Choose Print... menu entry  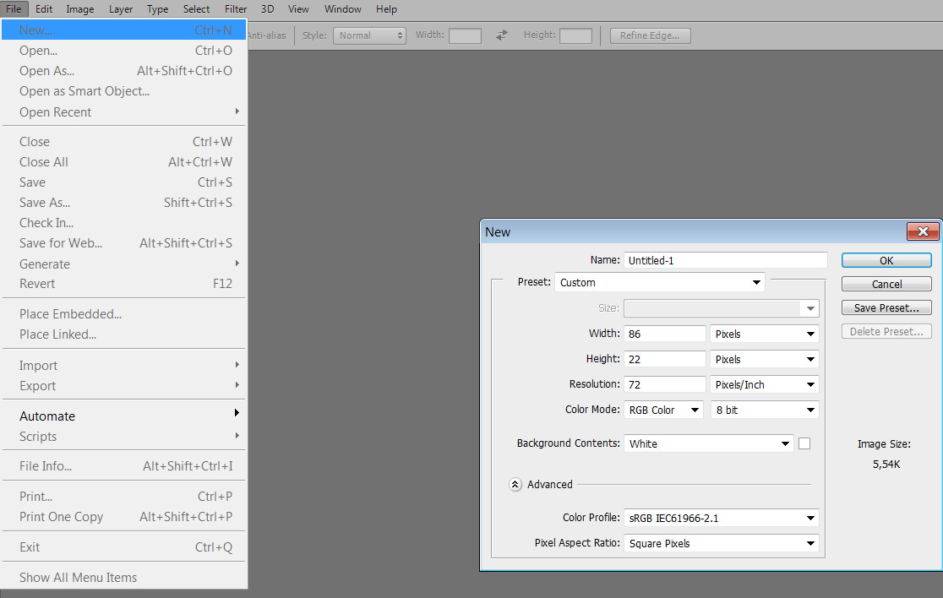124,497
